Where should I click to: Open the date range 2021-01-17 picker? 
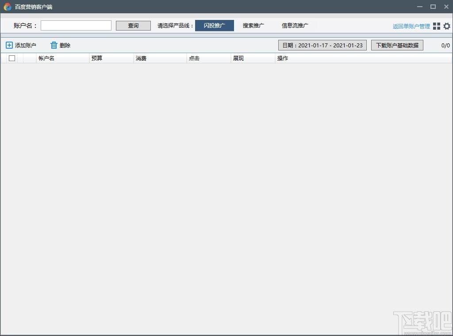[322, 45]
